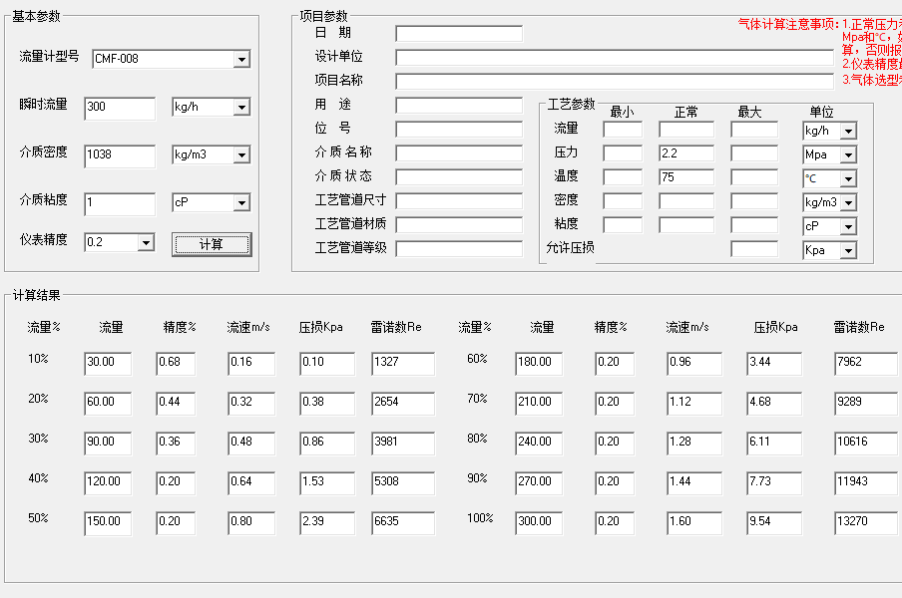Expand the 瞬时流量 kg/h unit dropdown

coord(241,108)
